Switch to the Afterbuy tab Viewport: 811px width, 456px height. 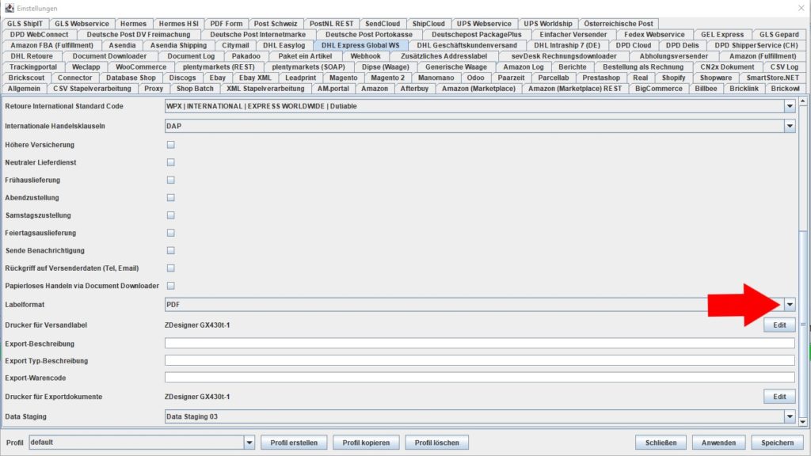tap(414, 89)
